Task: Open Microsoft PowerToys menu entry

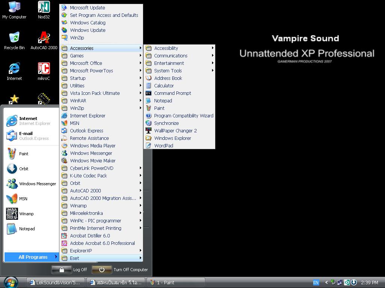Action: tap(101, 71)
